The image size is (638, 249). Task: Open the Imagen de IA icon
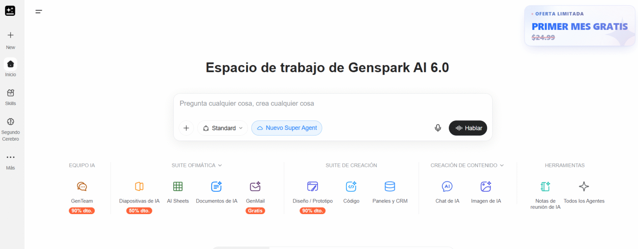tap(486, 186)
